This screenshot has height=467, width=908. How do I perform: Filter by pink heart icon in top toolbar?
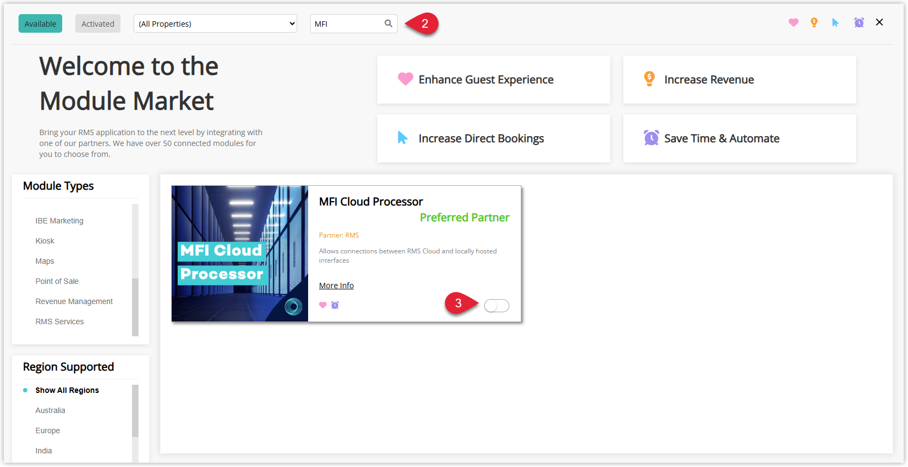[793, 22]
